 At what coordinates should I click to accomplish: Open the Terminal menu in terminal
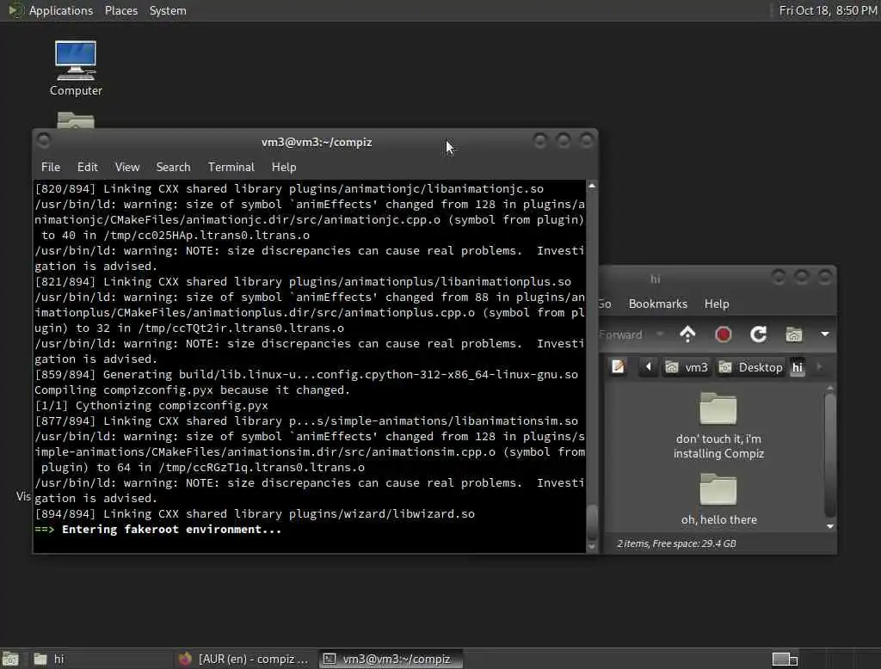[231, 168]
